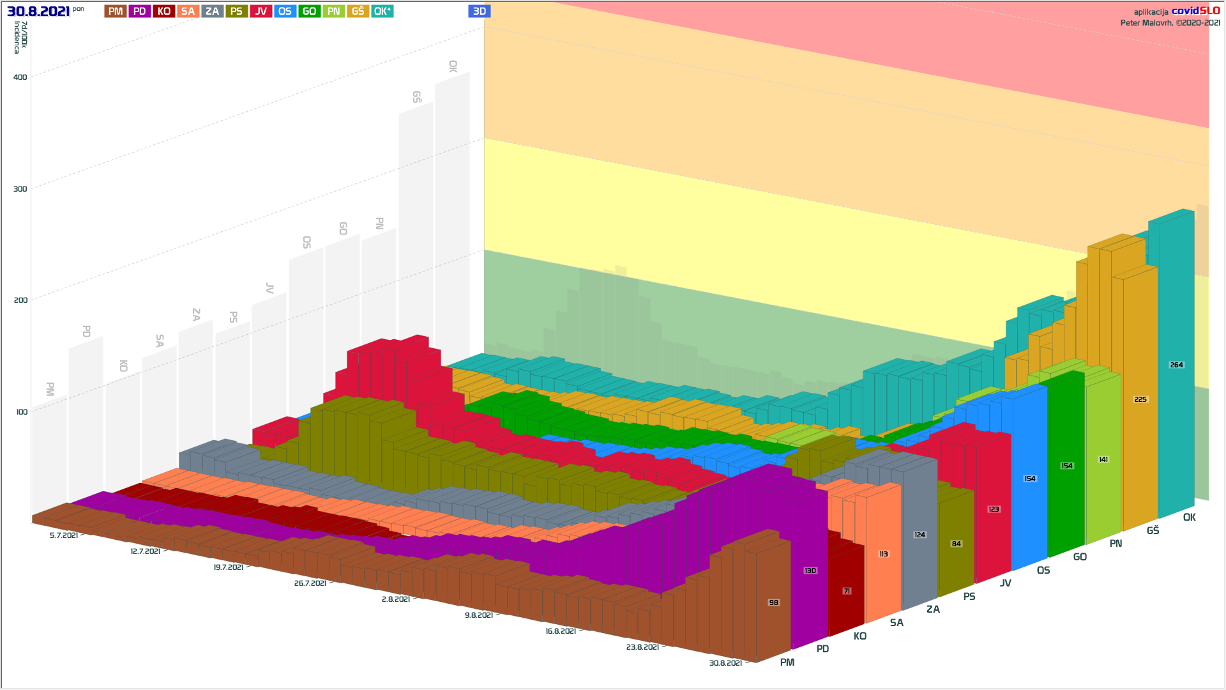
Task: Open the covidSLO application link
Action: click(1195, 11)
